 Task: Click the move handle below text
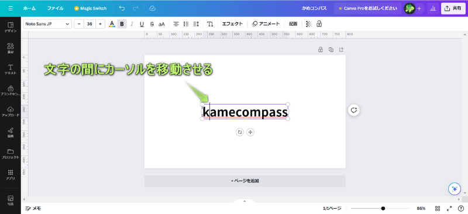coord(250,132)
